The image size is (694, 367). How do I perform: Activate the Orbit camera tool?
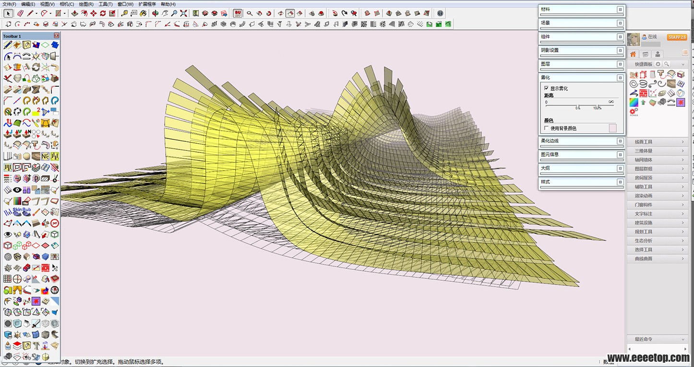coord(155,13)
